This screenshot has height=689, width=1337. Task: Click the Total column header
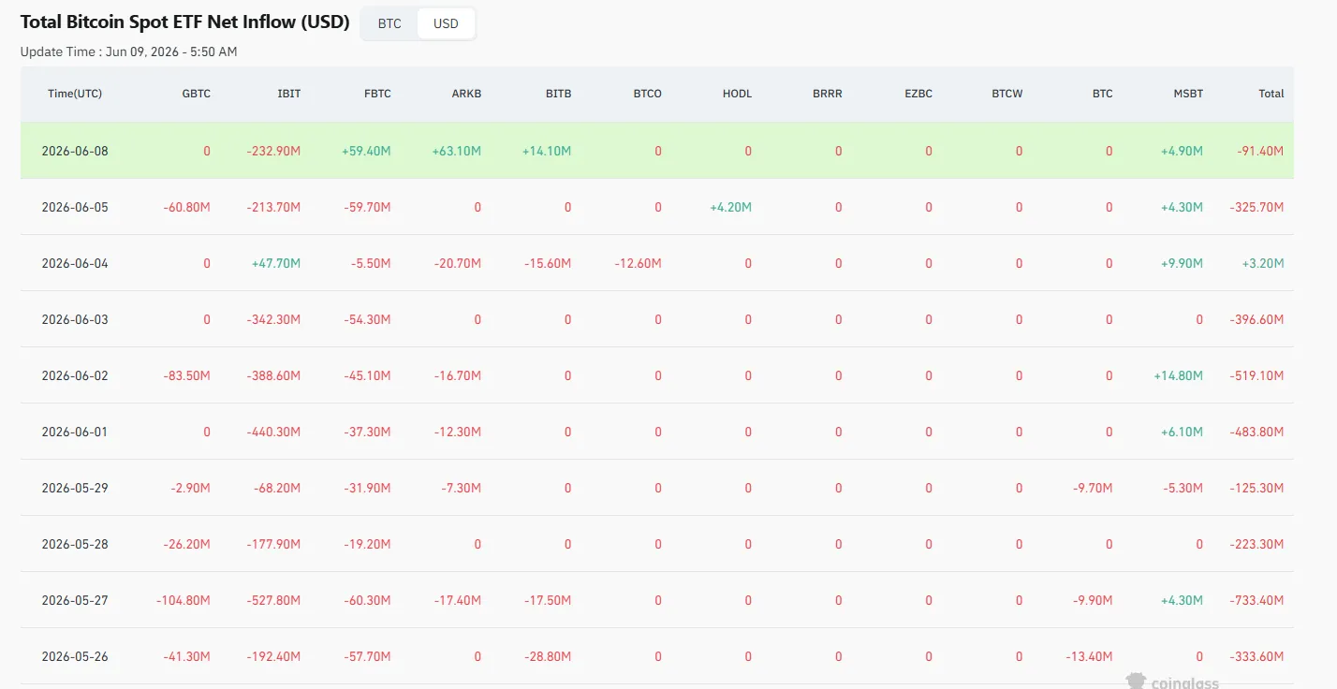pos(1271,94)
